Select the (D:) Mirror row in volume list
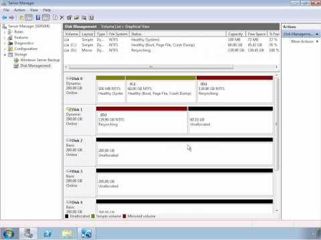This screenshot has height=240, width=321. [x=171, y=51]
